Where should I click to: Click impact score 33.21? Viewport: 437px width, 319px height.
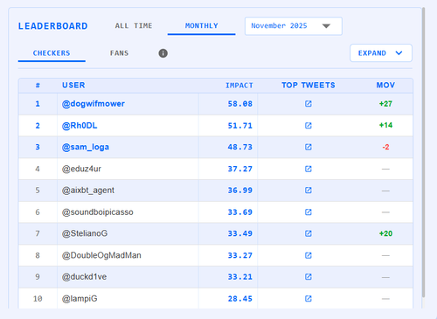(240, 277)
